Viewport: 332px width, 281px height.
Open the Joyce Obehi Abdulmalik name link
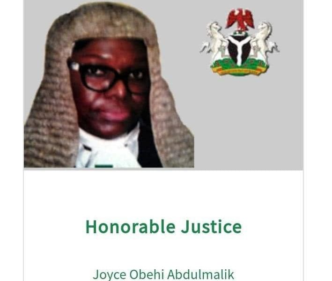[163, 274]
